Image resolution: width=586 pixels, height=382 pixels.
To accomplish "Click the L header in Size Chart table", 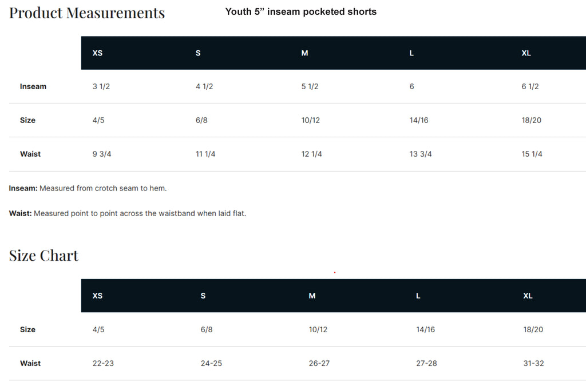I will click(418, 296).
